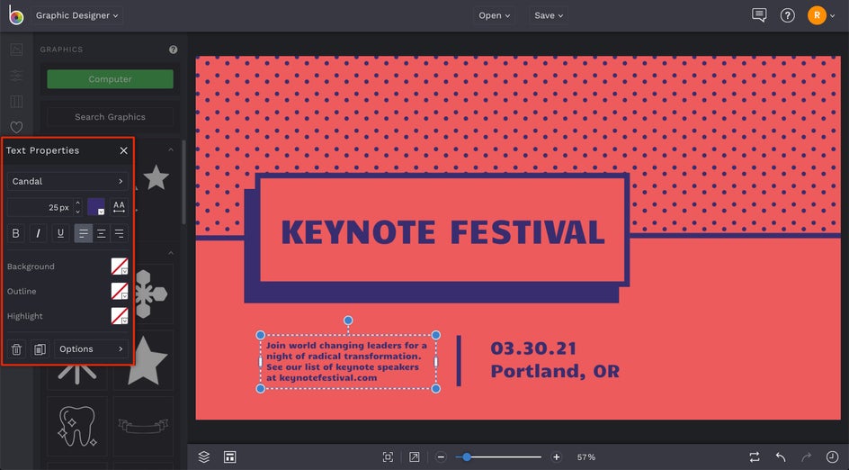Screen dimensions: 849x470
Task: Align text right
Action: 119,233
